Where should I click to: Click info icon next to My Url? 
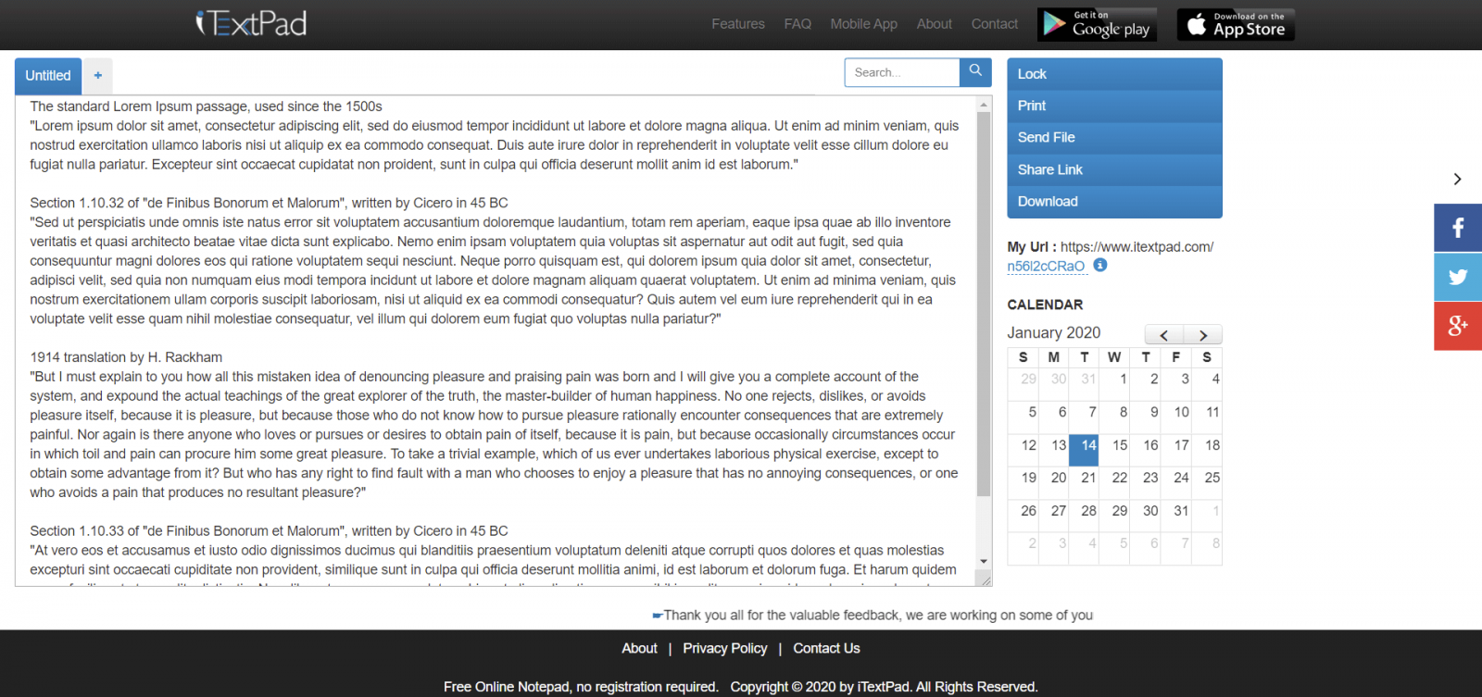pos(1100,265)
